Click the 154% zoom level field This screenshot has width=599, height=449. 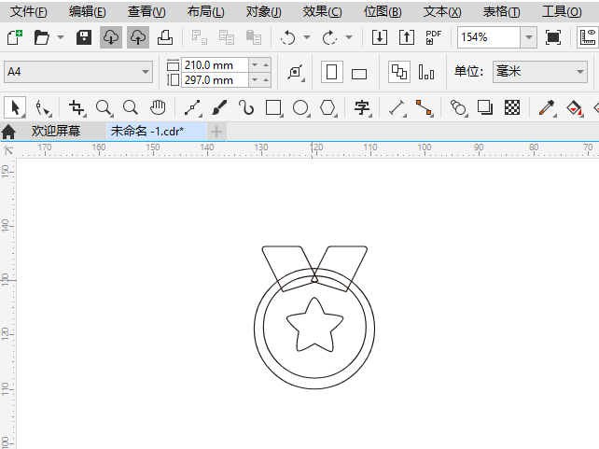[489, 37]
